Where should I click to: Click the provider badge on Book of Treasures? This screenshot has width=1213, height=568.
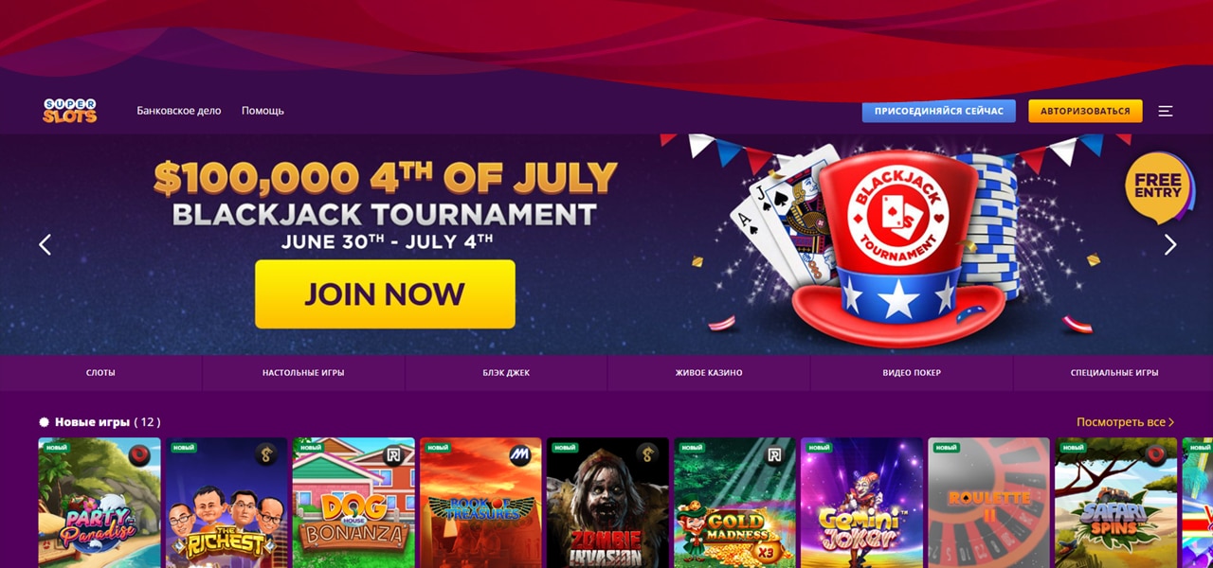(521, 454)
